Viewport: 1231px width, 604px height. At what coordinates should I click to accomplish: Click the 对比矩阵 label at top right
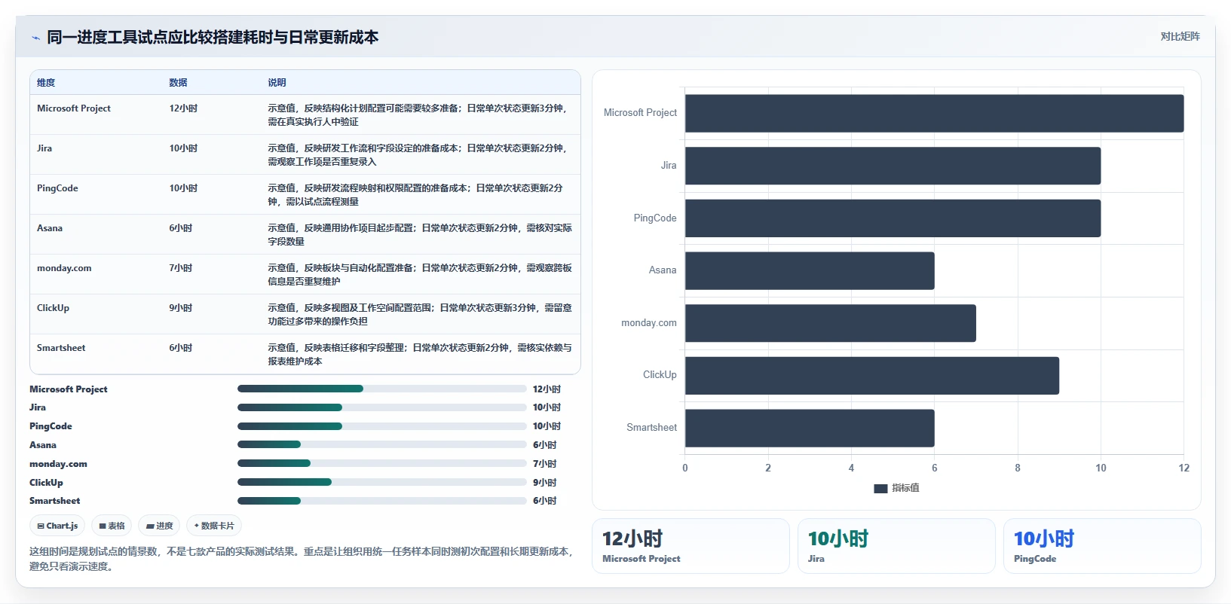coord(1180,36)
